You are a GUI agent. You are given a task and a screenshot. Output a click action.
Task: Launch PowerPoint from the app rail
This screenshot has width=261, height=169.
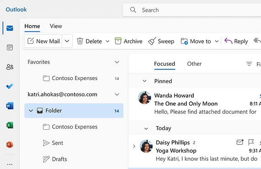pyautogui.click(x=10, y=145)
